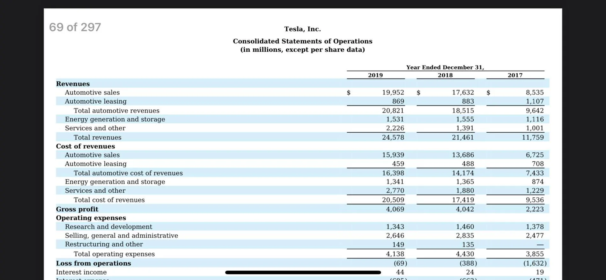606x280 pixels.
Task: Select the "Total operating expenses" row label
Action: coord(114,254)
